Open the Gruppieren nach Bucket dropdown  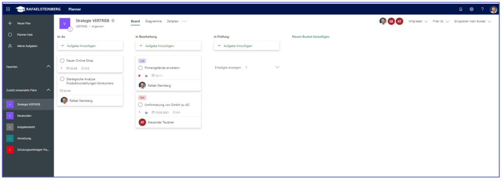pyautogui.click(x=473, y=21)
